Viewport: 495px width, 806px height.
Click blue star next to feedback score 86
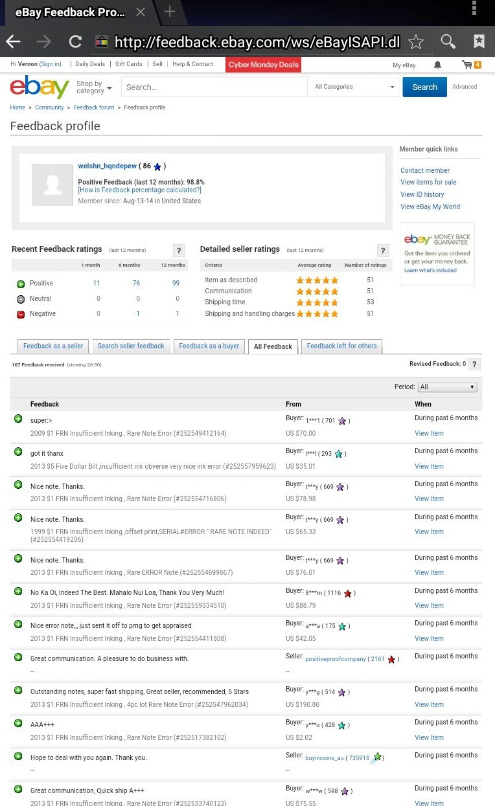[x=157, y=167]
